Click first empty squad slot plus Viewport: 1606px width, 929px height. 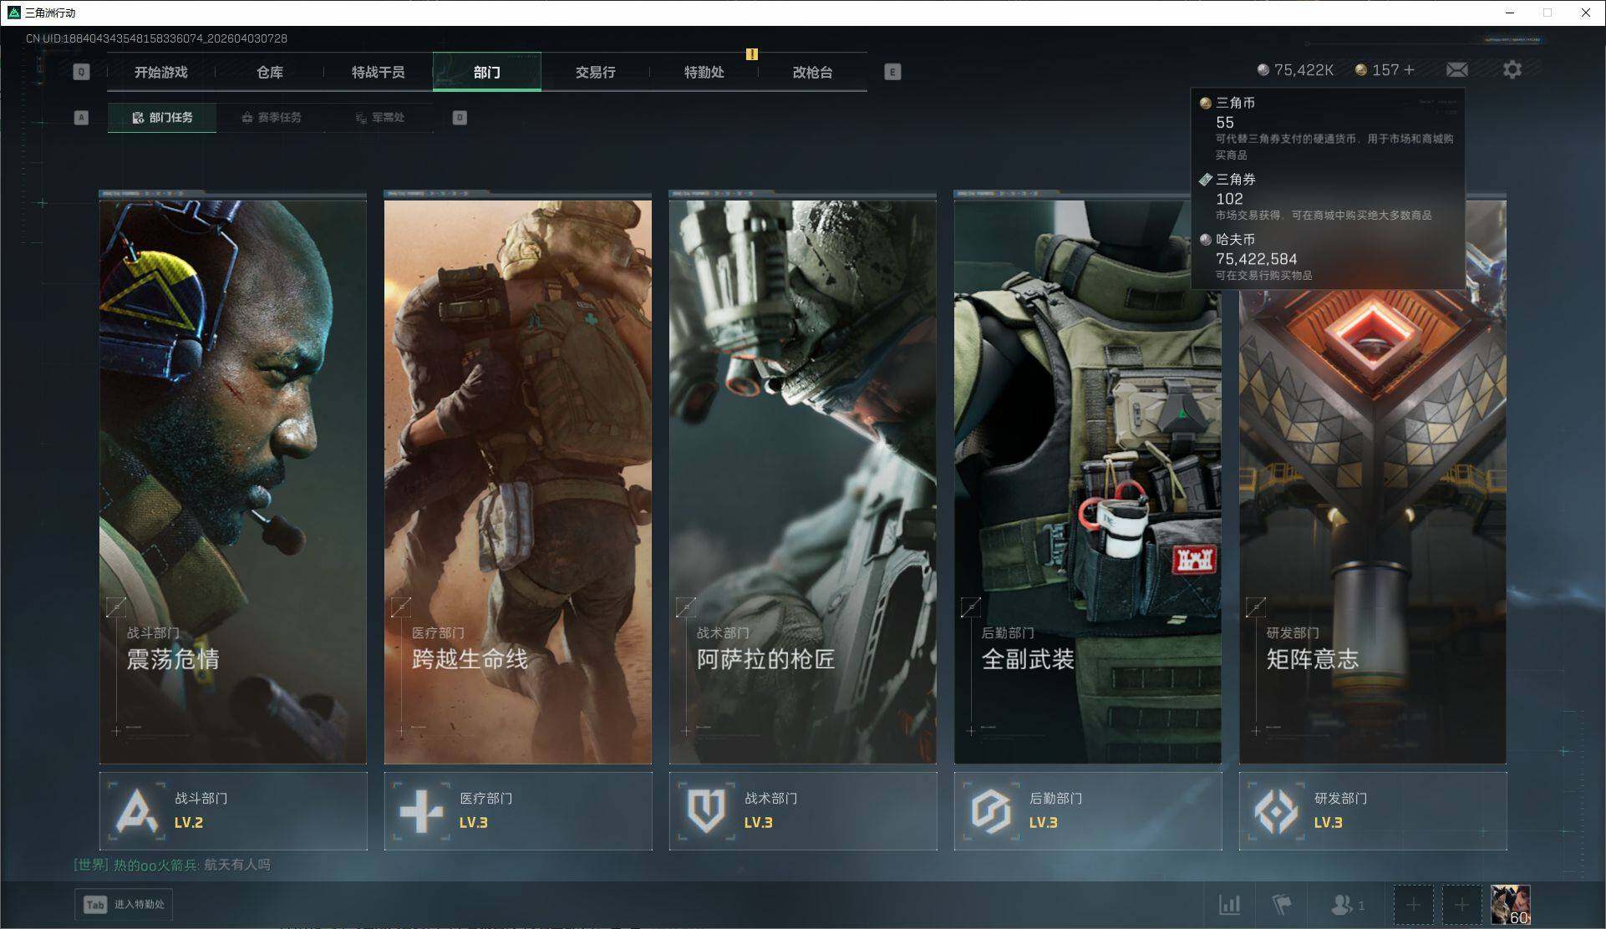point(1413,905)
